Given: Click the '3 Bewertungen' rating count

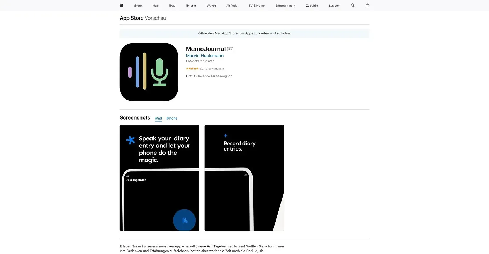Looking at the screenshot, I should pos(215,69).
